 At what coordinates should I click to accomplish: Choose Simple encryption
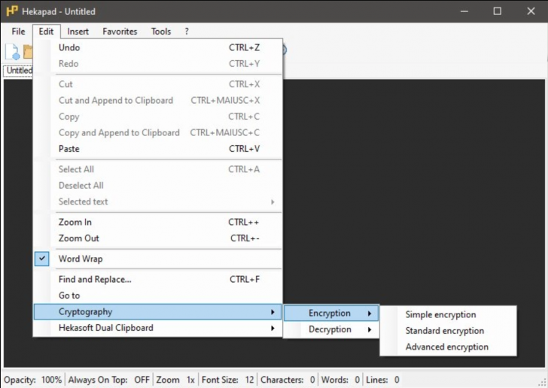tap(449, 314)
